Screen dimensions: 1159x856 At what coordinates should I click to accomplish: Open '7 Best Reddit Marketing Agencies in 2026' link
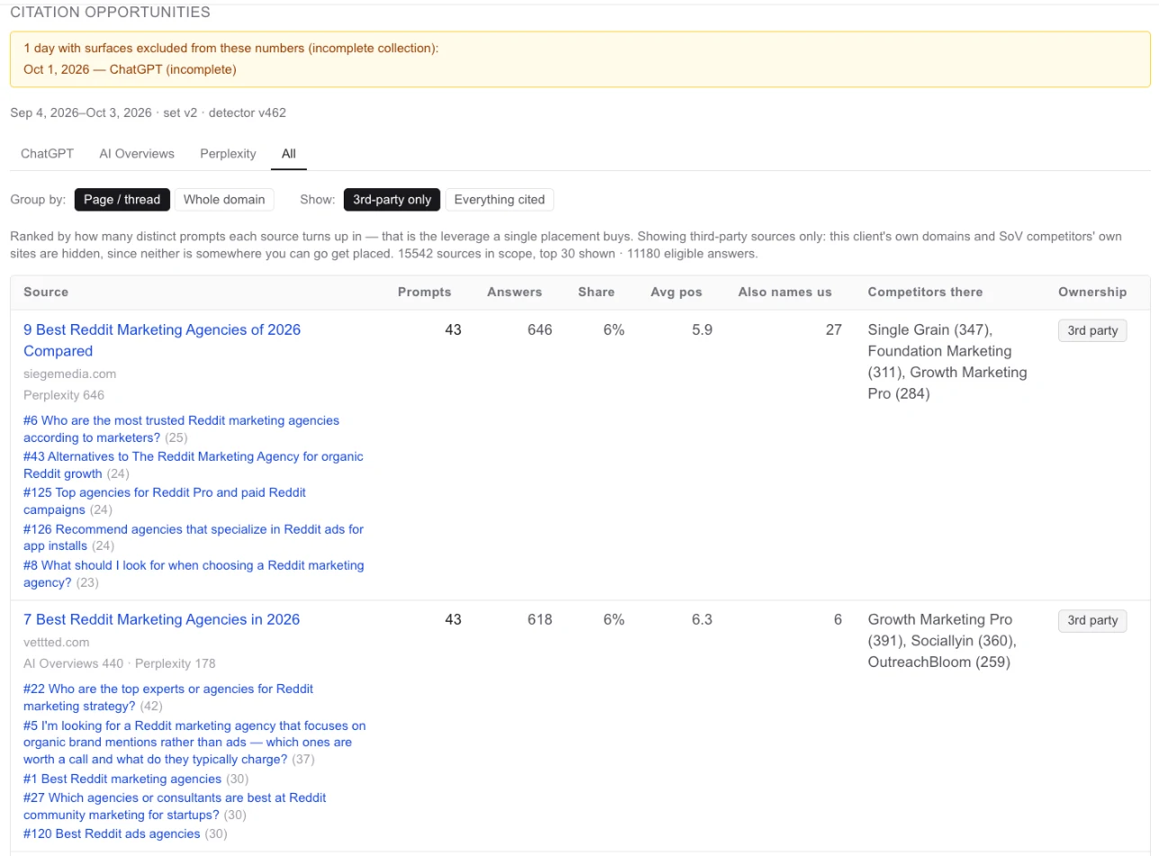(x=162, y=619)
